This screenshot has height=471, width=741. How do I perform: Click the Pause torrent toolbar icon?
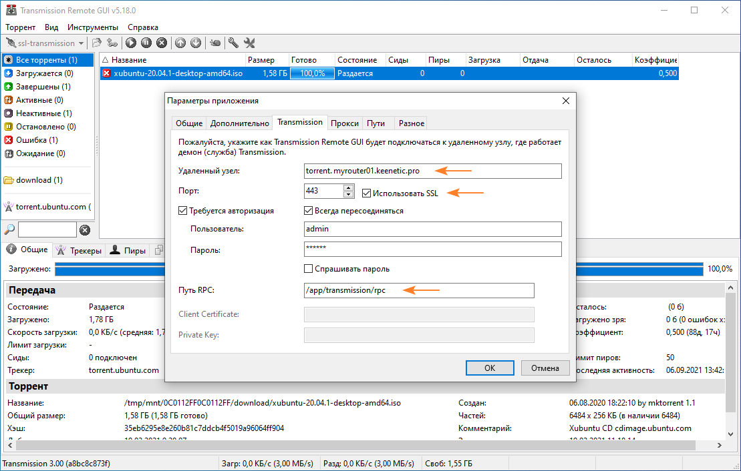[146, 43]
